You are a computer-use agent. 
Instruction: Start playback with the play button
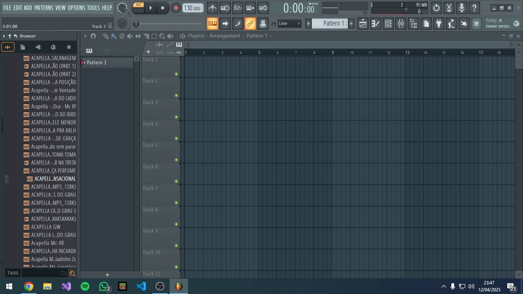[150, 8]
